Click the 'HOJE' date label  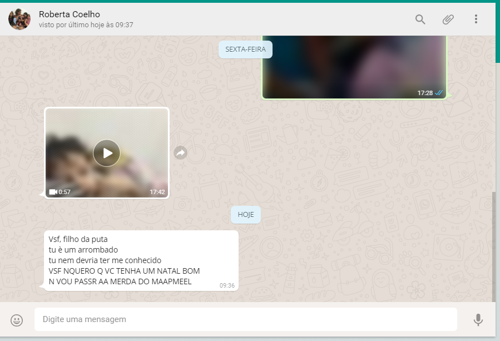pyautogui.click(x=245, y=215)
